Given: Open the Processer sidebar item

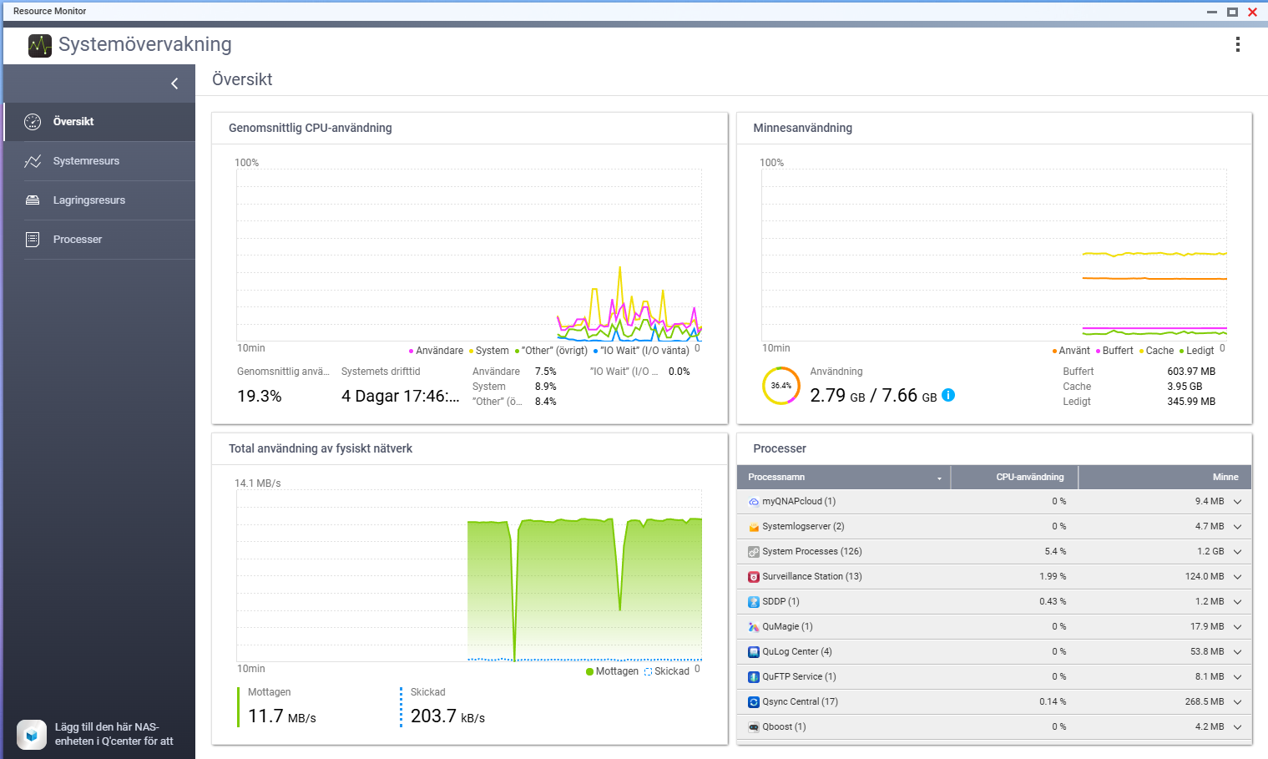Looking at the screenshot, I should pyautogui.click(x=78, y=240).
